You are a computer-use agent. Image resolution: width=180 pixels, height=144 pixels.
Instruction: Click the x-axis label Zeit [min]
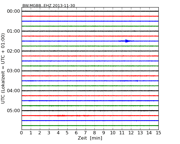click(x=90, y=138)
